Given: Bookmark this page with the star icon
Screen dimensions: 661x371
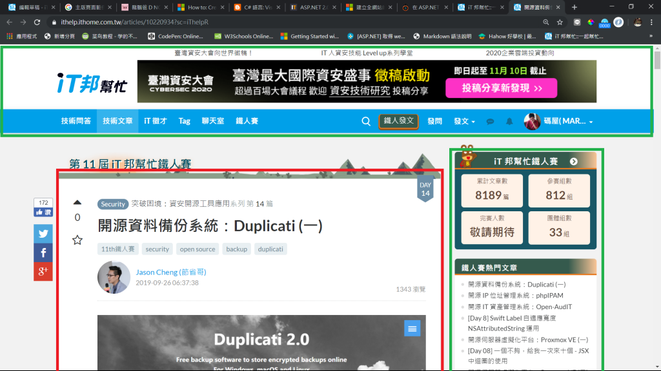Looking at the screenshot, I should pyautogui.click(x=560, y=23).
